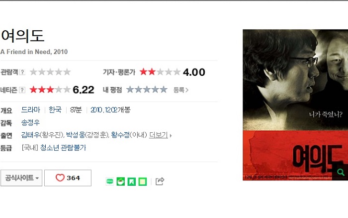Image resolution: width=348 pixels, height=218 pixels.
Task: Click the green magnifier on the poster
Action: click(341, 172)
